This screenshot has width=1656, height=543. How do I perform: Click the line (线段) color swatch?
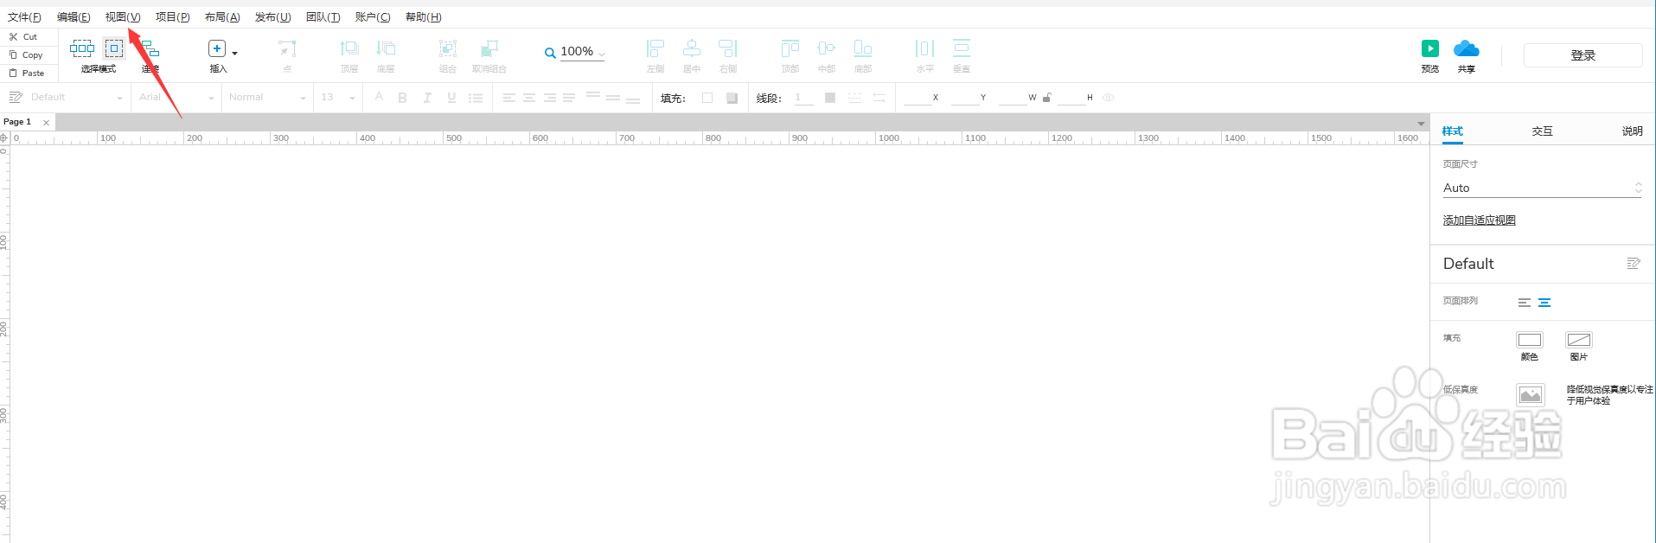[x=830, y=98]
